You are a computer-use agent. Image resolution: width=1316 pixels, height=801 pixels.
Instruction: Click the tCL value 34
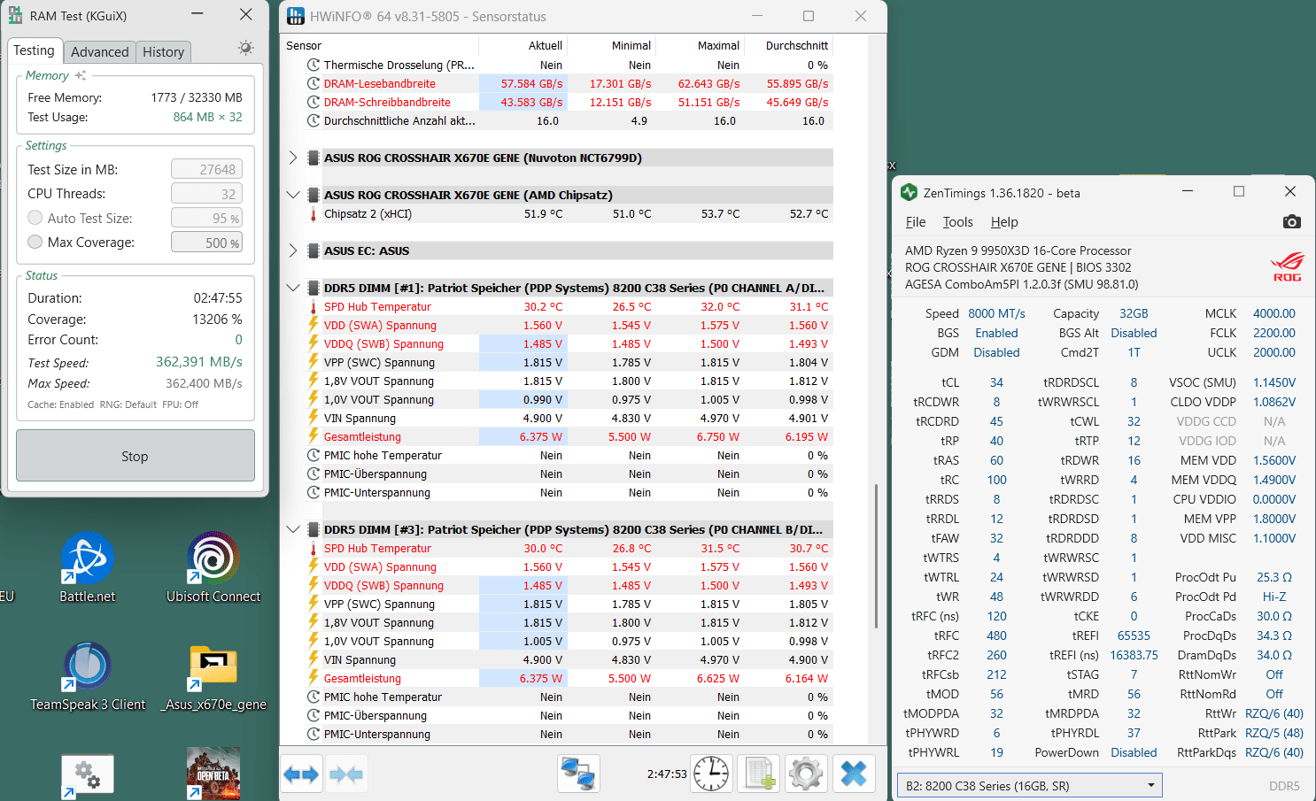[x=996, y=382]
